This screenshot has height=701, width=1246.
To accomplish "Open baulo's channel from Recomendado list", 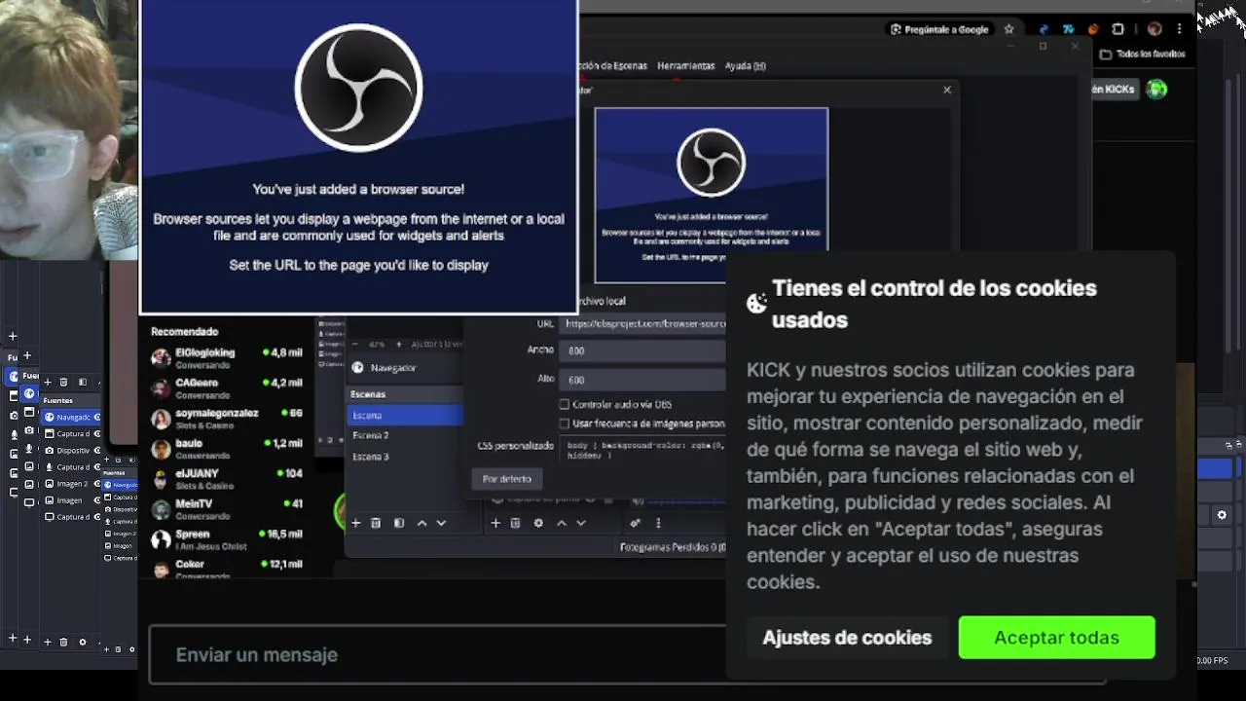I will click(x=228, y=448).
